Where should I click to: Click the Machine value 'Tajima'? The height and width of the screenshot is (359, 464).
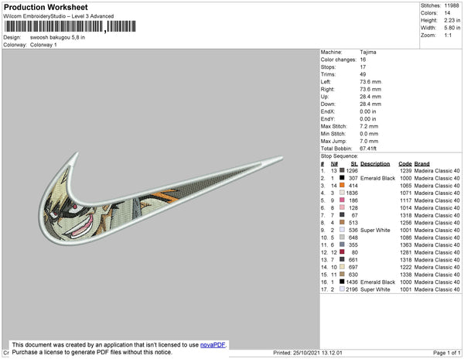point(368,52)
